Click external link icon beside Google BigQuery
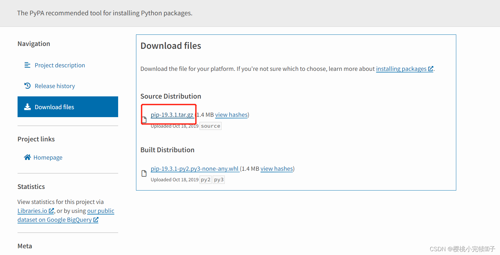Image resolution: width=500 pixels, height=255 pixels. (96, 220)
